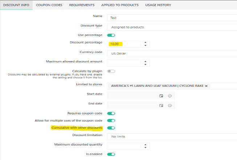Toggle Cumulative with other discounts off
This screenshot has width=237, height=160.
[x=111, y=128]
